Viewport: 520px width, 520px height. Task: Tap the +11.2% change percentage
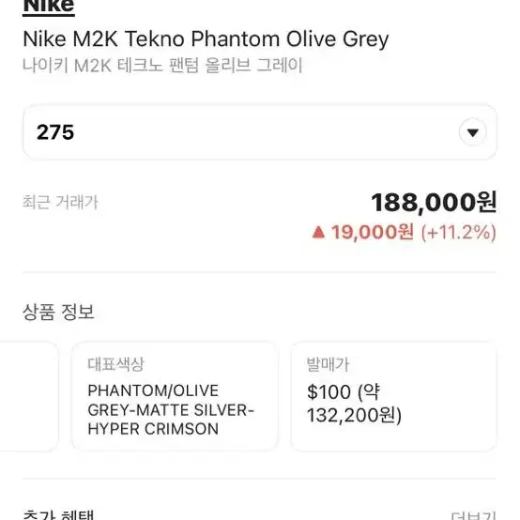coord(458,232)
